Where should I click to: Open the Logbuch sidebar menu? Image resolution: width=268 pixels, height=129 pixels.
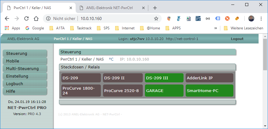point(25,84)
